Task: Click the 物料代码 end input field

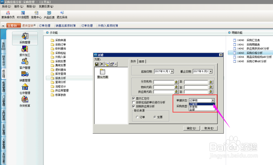Action: (x=196, y=87)
